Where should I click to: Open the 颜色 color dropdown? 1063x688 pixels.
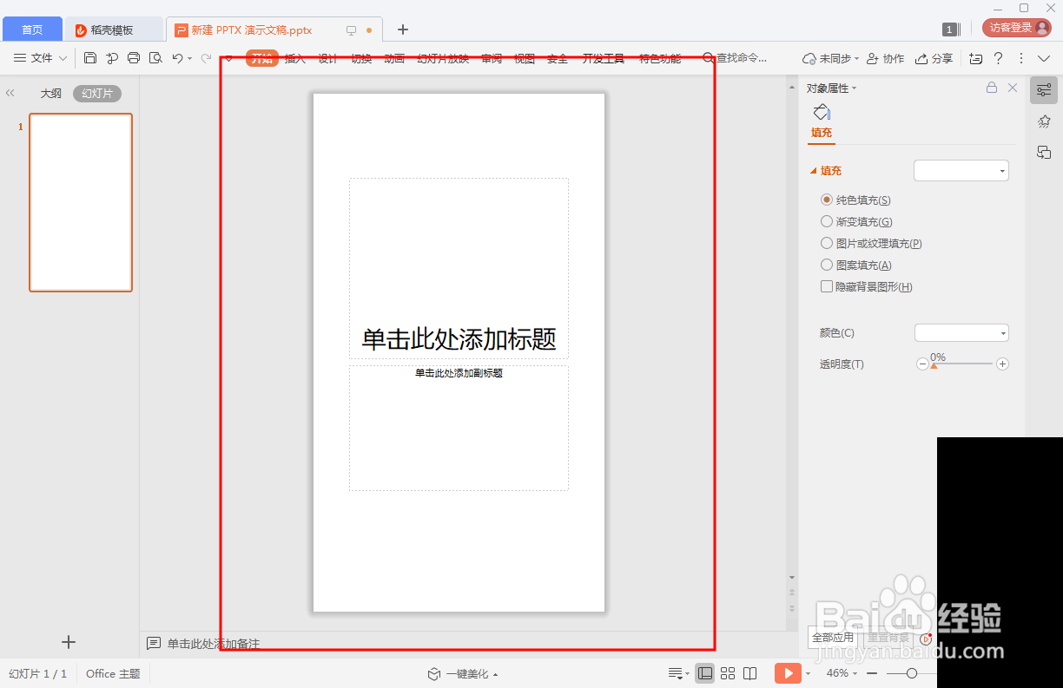point(961,333)
